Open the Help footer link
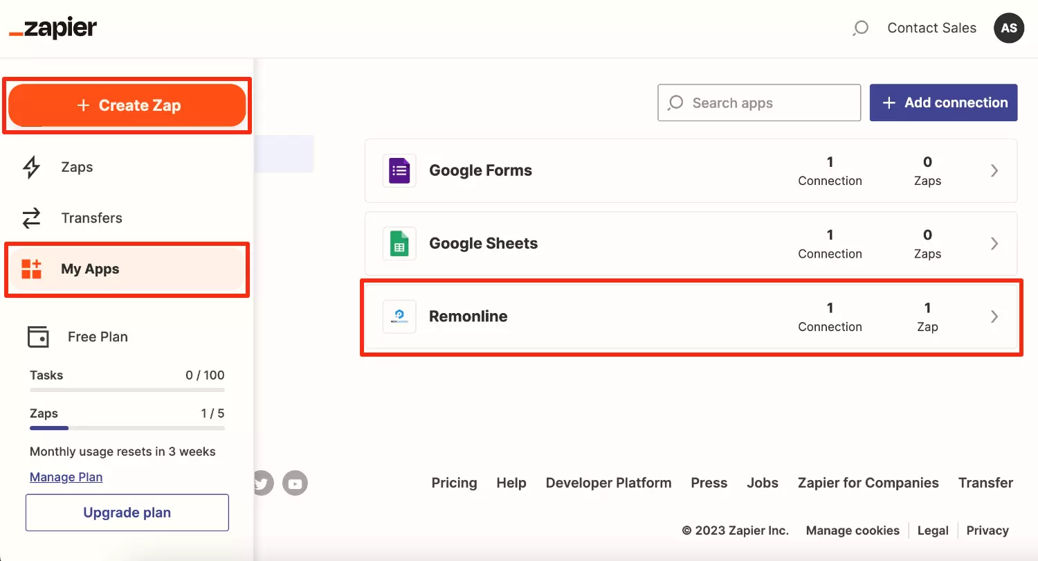This screenshot has width=1038, height=561. pyautogui.click(x=511, y=483)
